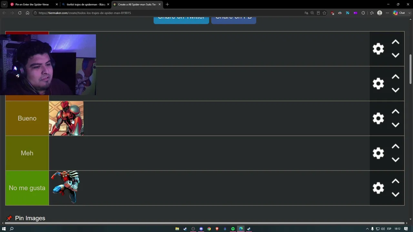Open Microsoft Edge from the taskbar
The image size is (413, 232).
pos(241,229)
